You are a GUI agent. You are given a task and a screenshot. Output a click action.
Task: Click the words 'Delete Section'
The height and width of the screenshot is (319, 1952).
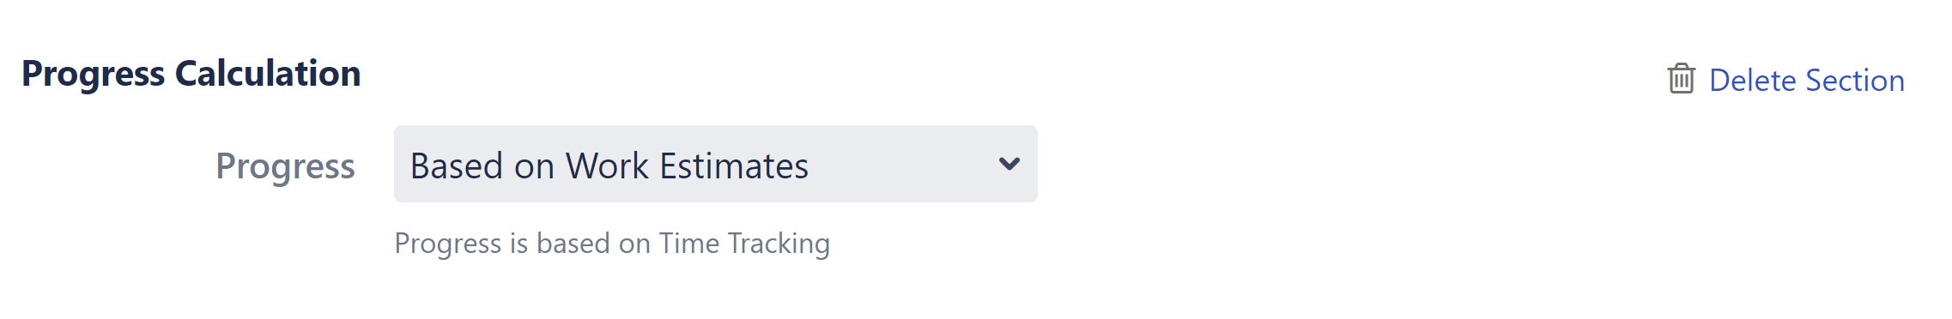click(1807, 80)
